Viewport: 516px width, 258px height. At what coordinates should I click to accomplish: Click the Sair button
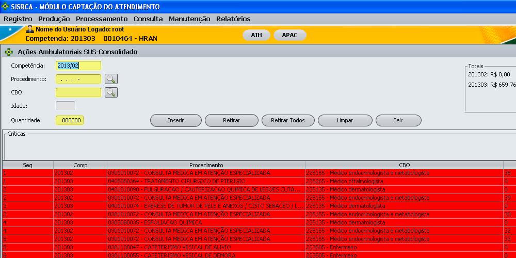click(398, 120)
